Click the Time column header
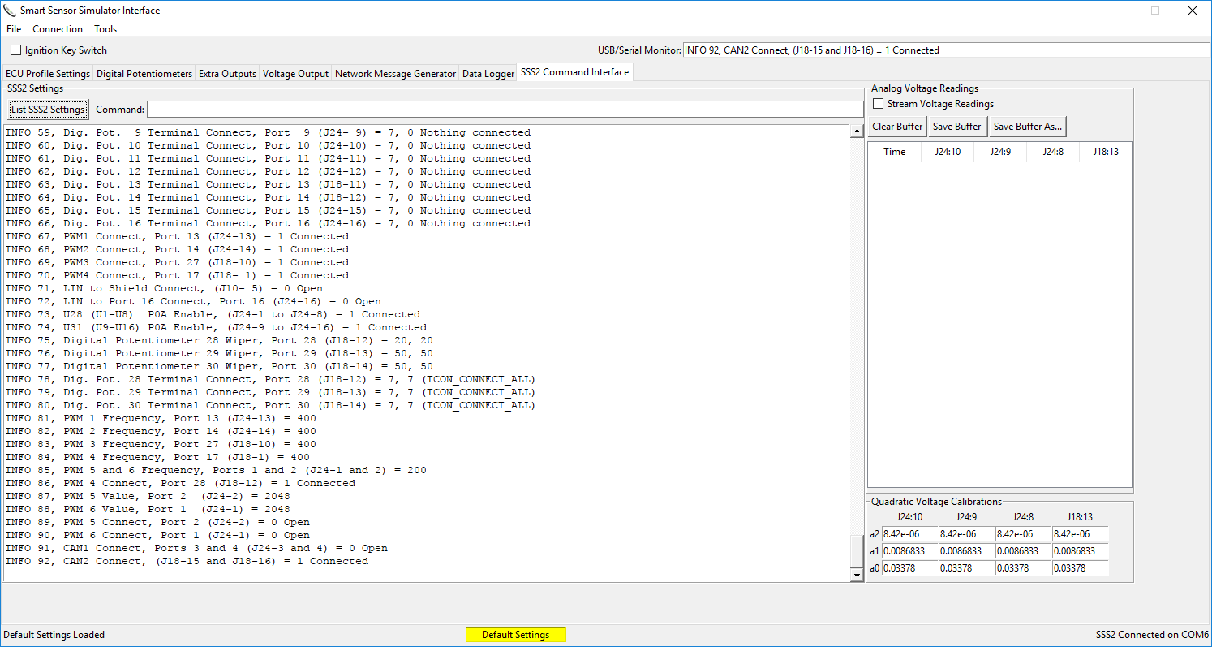The height and width of the screenshot is (647, 1212). [x=895, y=152]
